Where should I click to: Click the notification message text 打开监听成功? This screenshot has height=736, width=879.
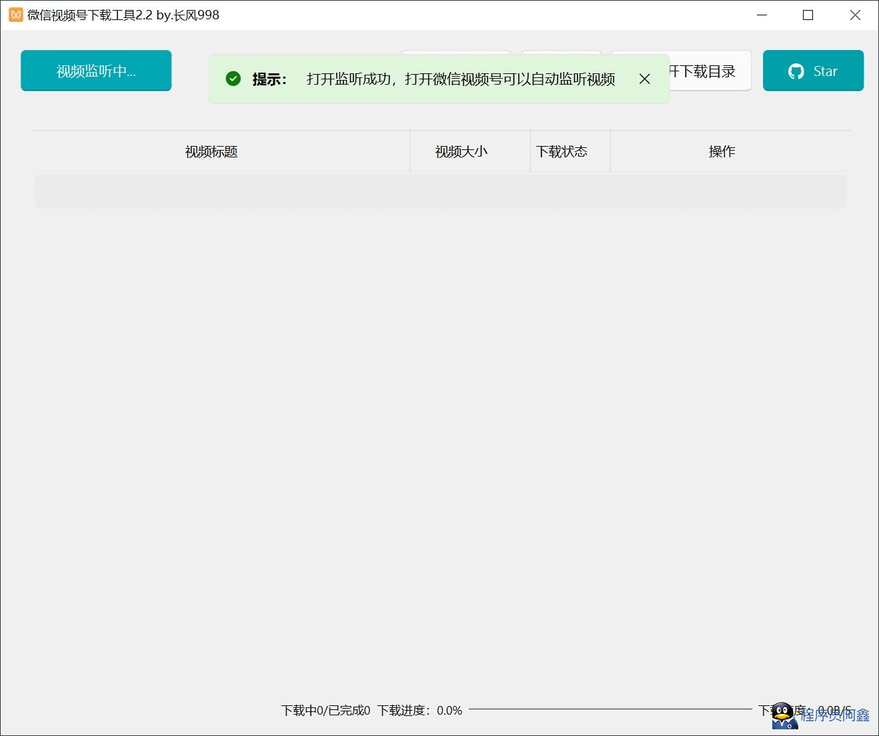(349, 79)
